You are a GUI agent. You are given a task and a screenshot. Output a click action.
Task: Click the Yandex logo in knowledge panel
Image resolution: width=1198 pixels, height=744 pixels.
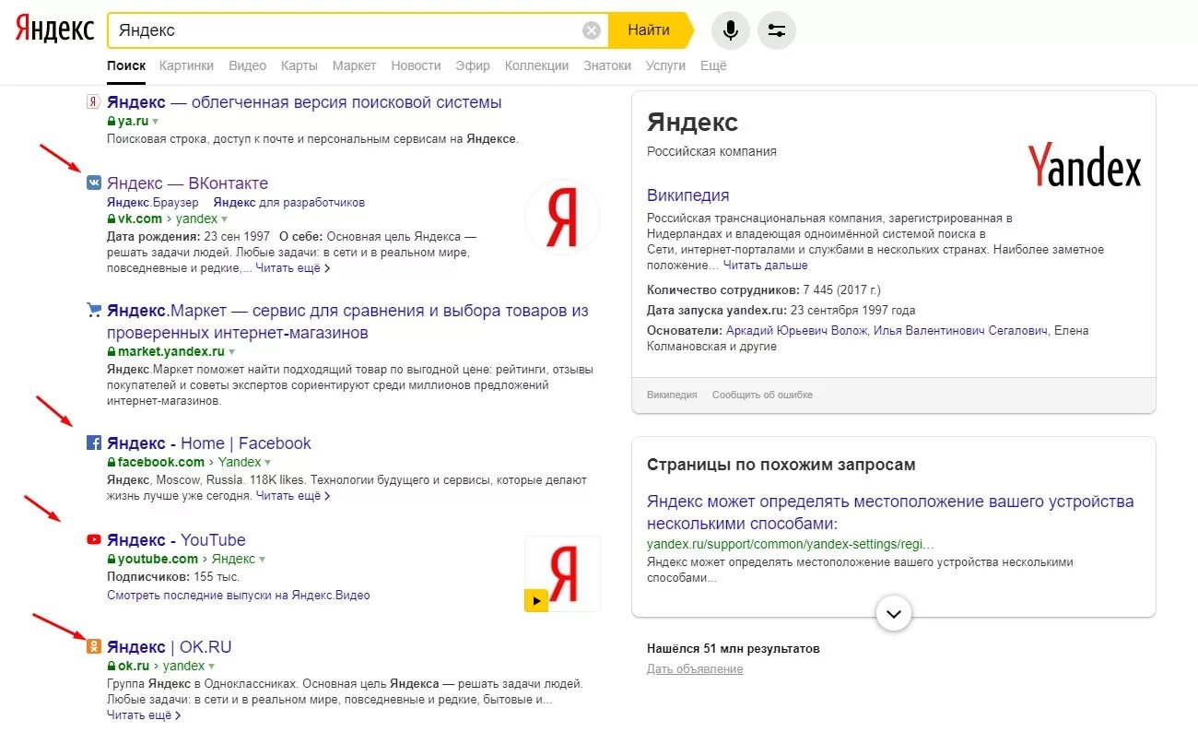(x=1085, y=165)
